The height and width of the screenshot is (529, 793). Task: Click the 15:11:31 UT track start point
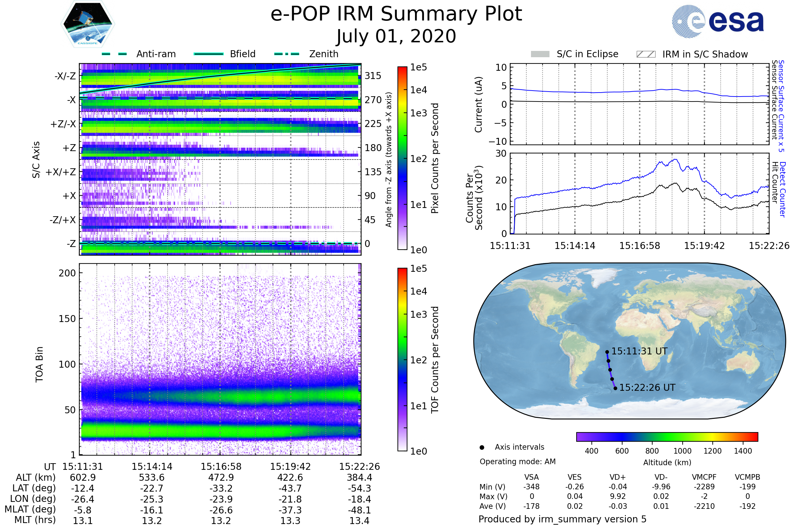click(607, 352)
